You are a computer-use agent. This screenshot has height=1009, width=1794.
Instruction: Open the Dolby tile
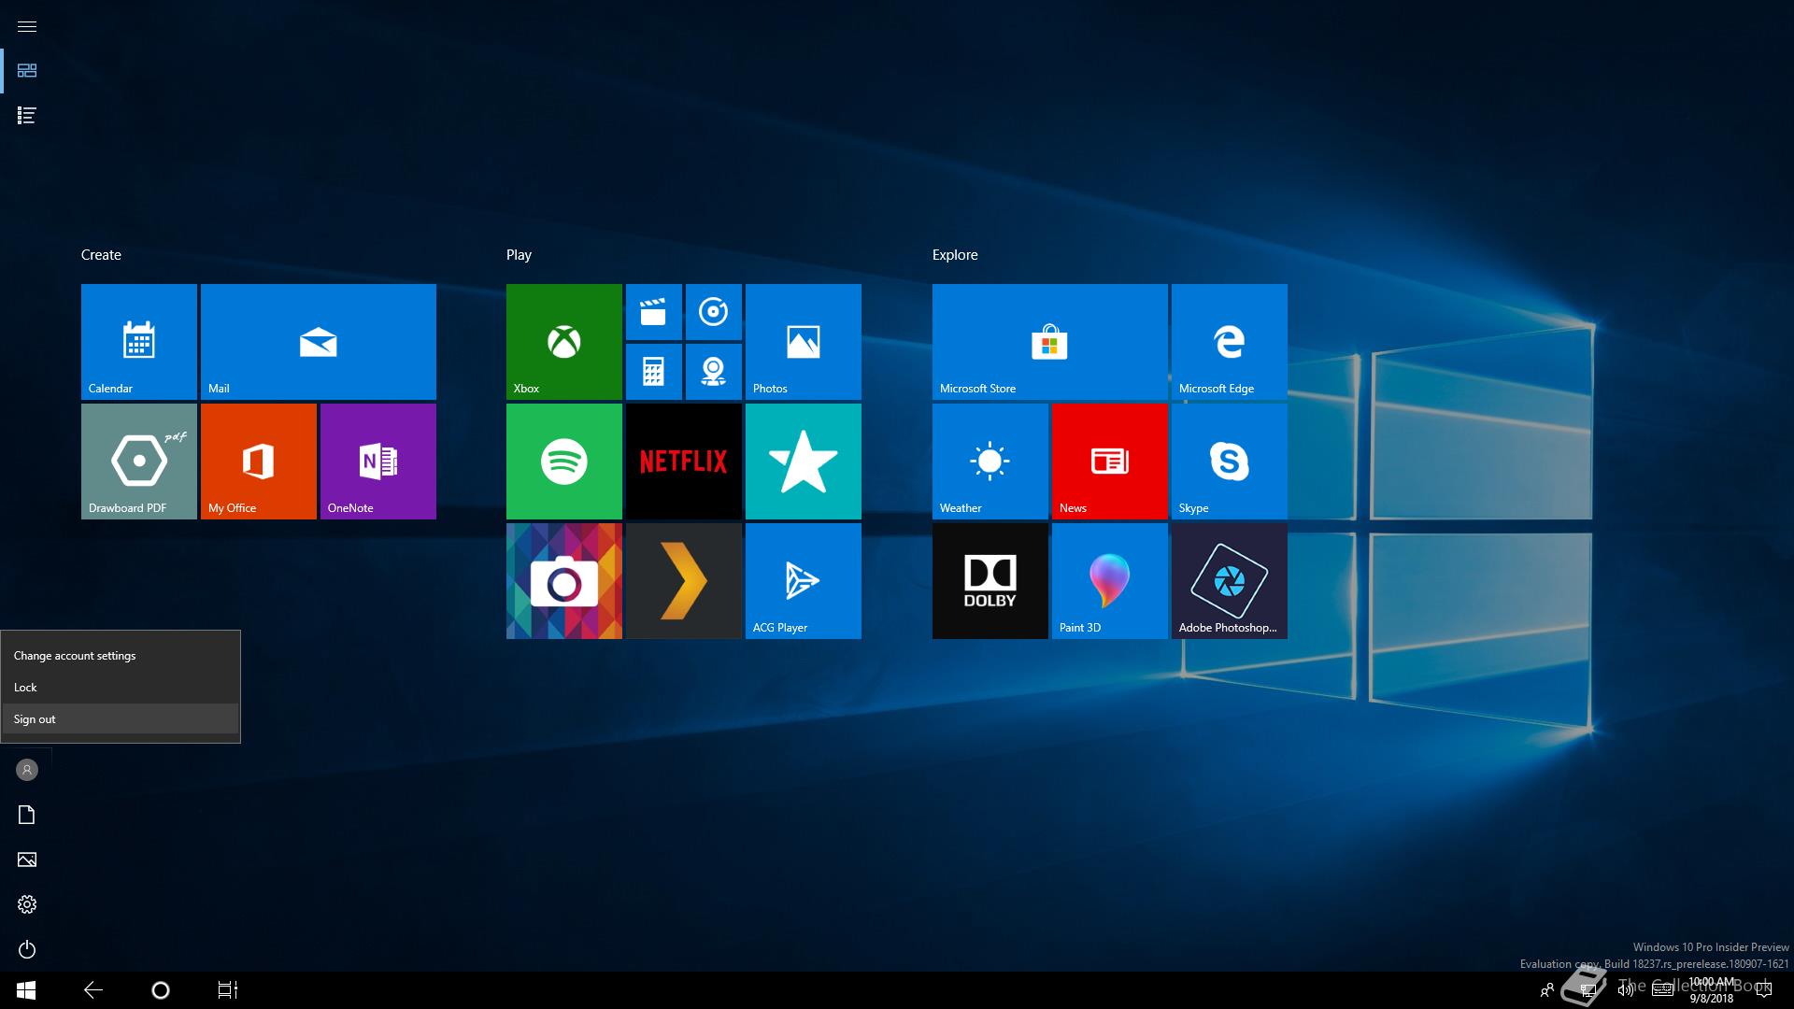point(990,581)
